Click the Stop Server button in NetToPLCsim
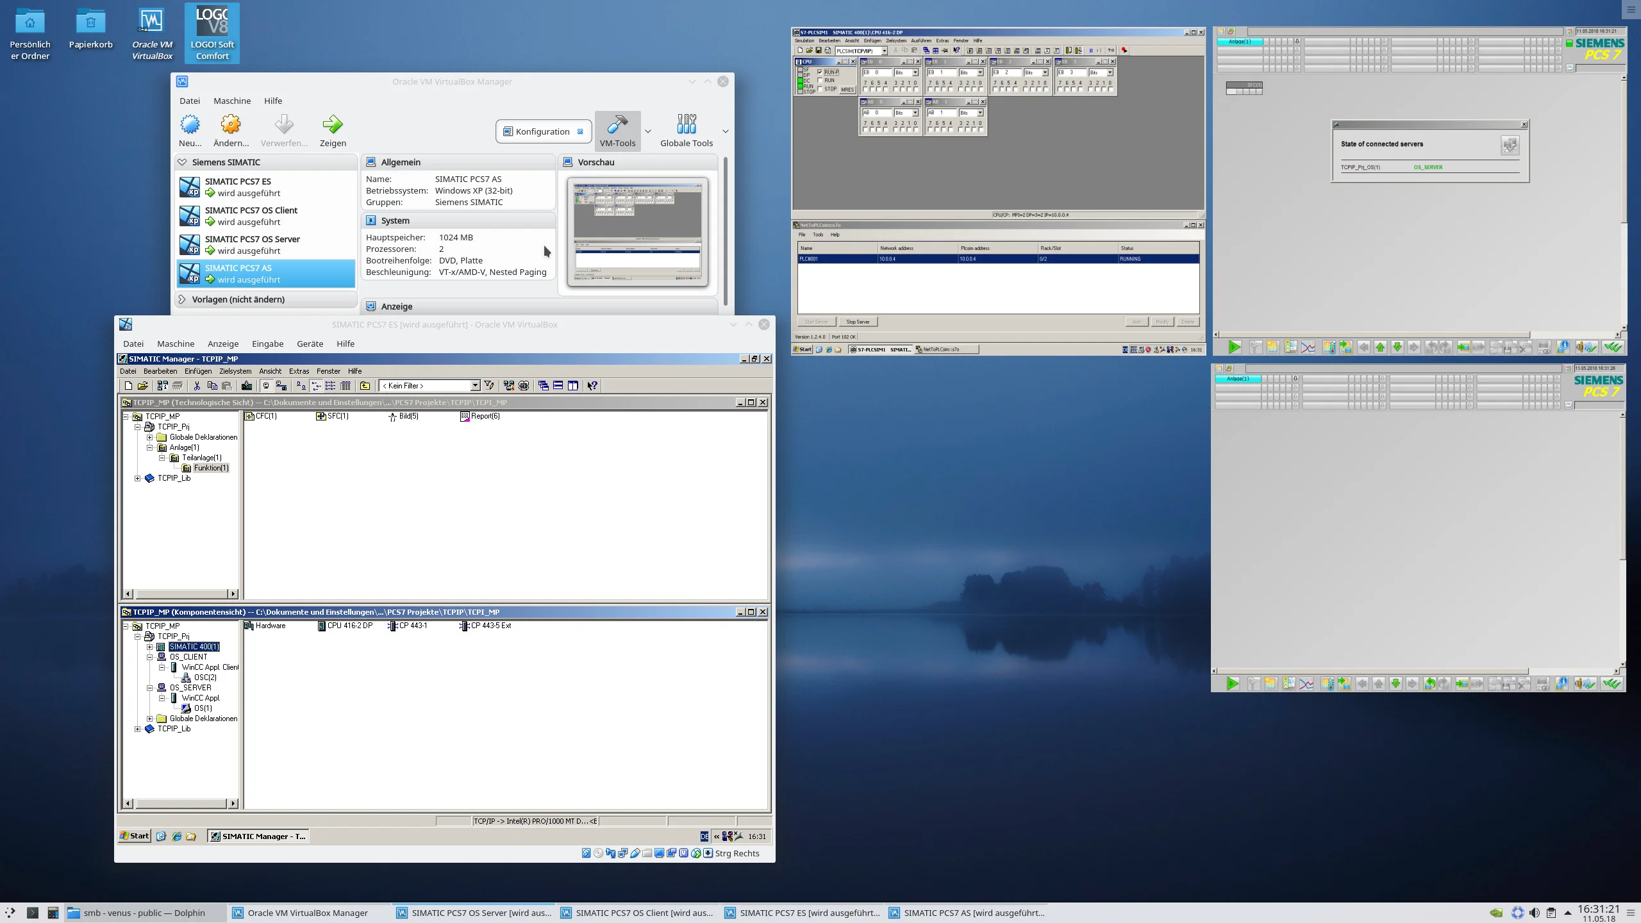 (x=858, y=322)
